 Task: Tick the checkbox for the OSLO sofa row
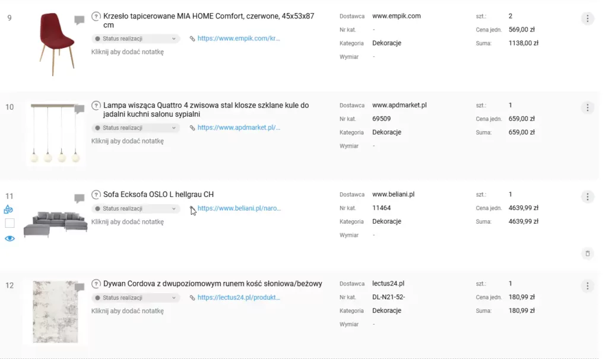(9, 224)
